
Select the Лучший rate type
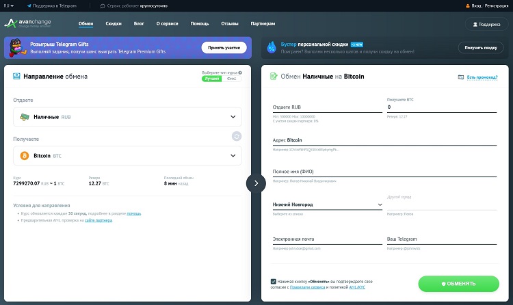[x=212, y=79]
